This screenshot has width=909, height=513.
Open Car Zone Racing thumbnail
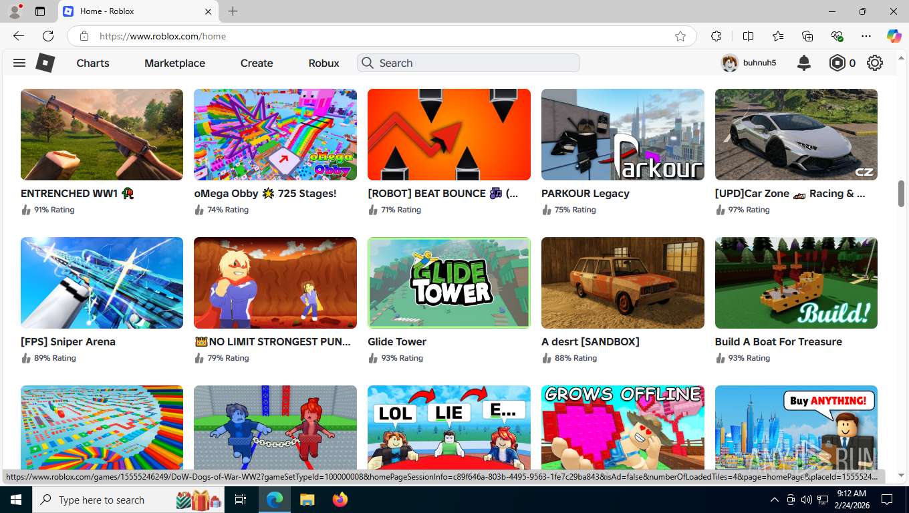coord(796,134)
